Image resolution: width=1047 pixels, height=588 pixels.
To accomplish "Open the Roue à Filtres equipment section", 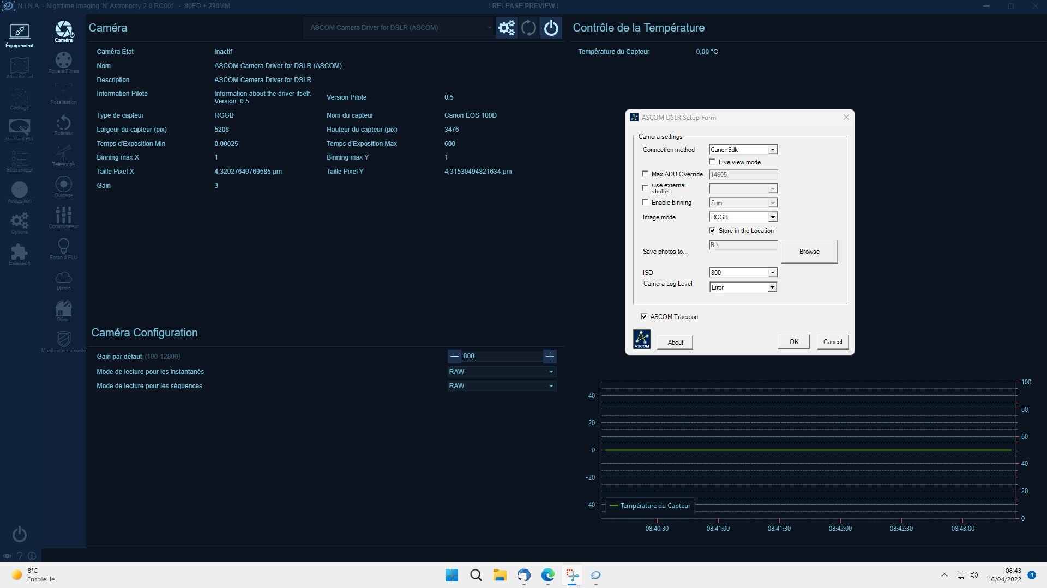I will [x=63, y=63].
